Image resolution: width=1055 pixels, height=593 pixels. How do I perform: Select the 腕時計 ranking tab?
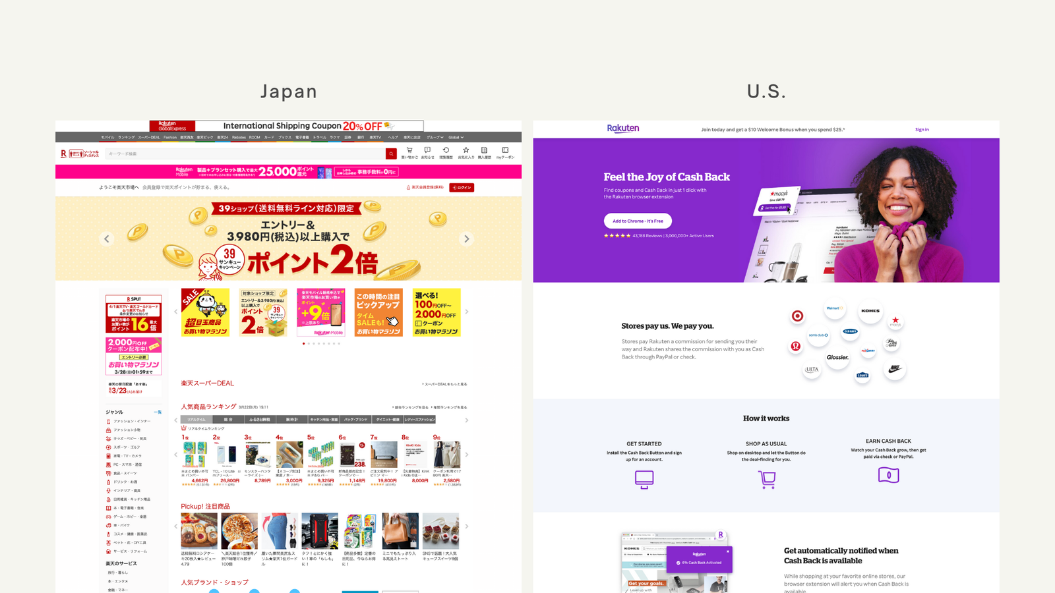click(291, 419)
